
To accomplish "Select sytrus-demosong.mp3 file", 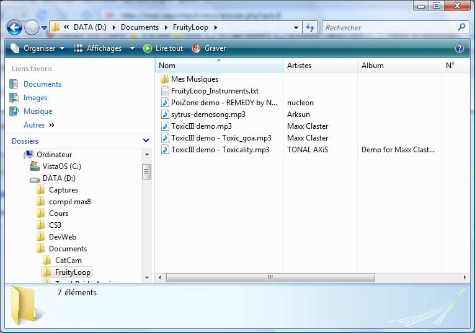I will tap(208, 115).
